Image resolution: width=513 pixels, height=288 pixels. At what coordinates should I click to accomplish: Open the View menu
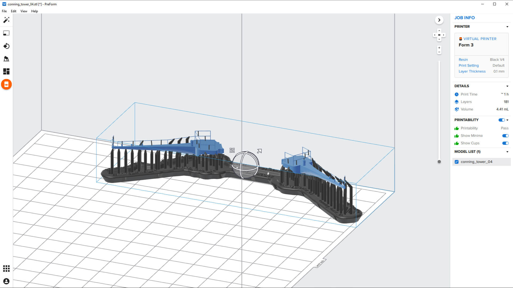(24, 11)
